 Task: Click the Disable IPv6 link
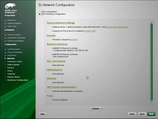pos(90,31)
